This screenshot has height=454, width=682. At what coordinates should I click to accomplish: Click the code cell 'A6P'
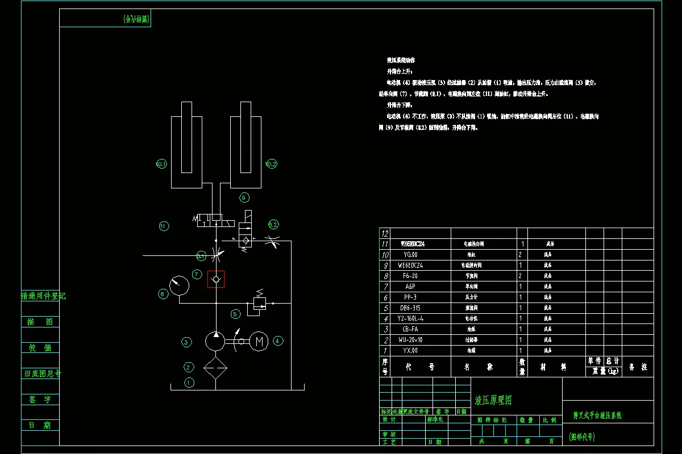(x=410, y=287)
